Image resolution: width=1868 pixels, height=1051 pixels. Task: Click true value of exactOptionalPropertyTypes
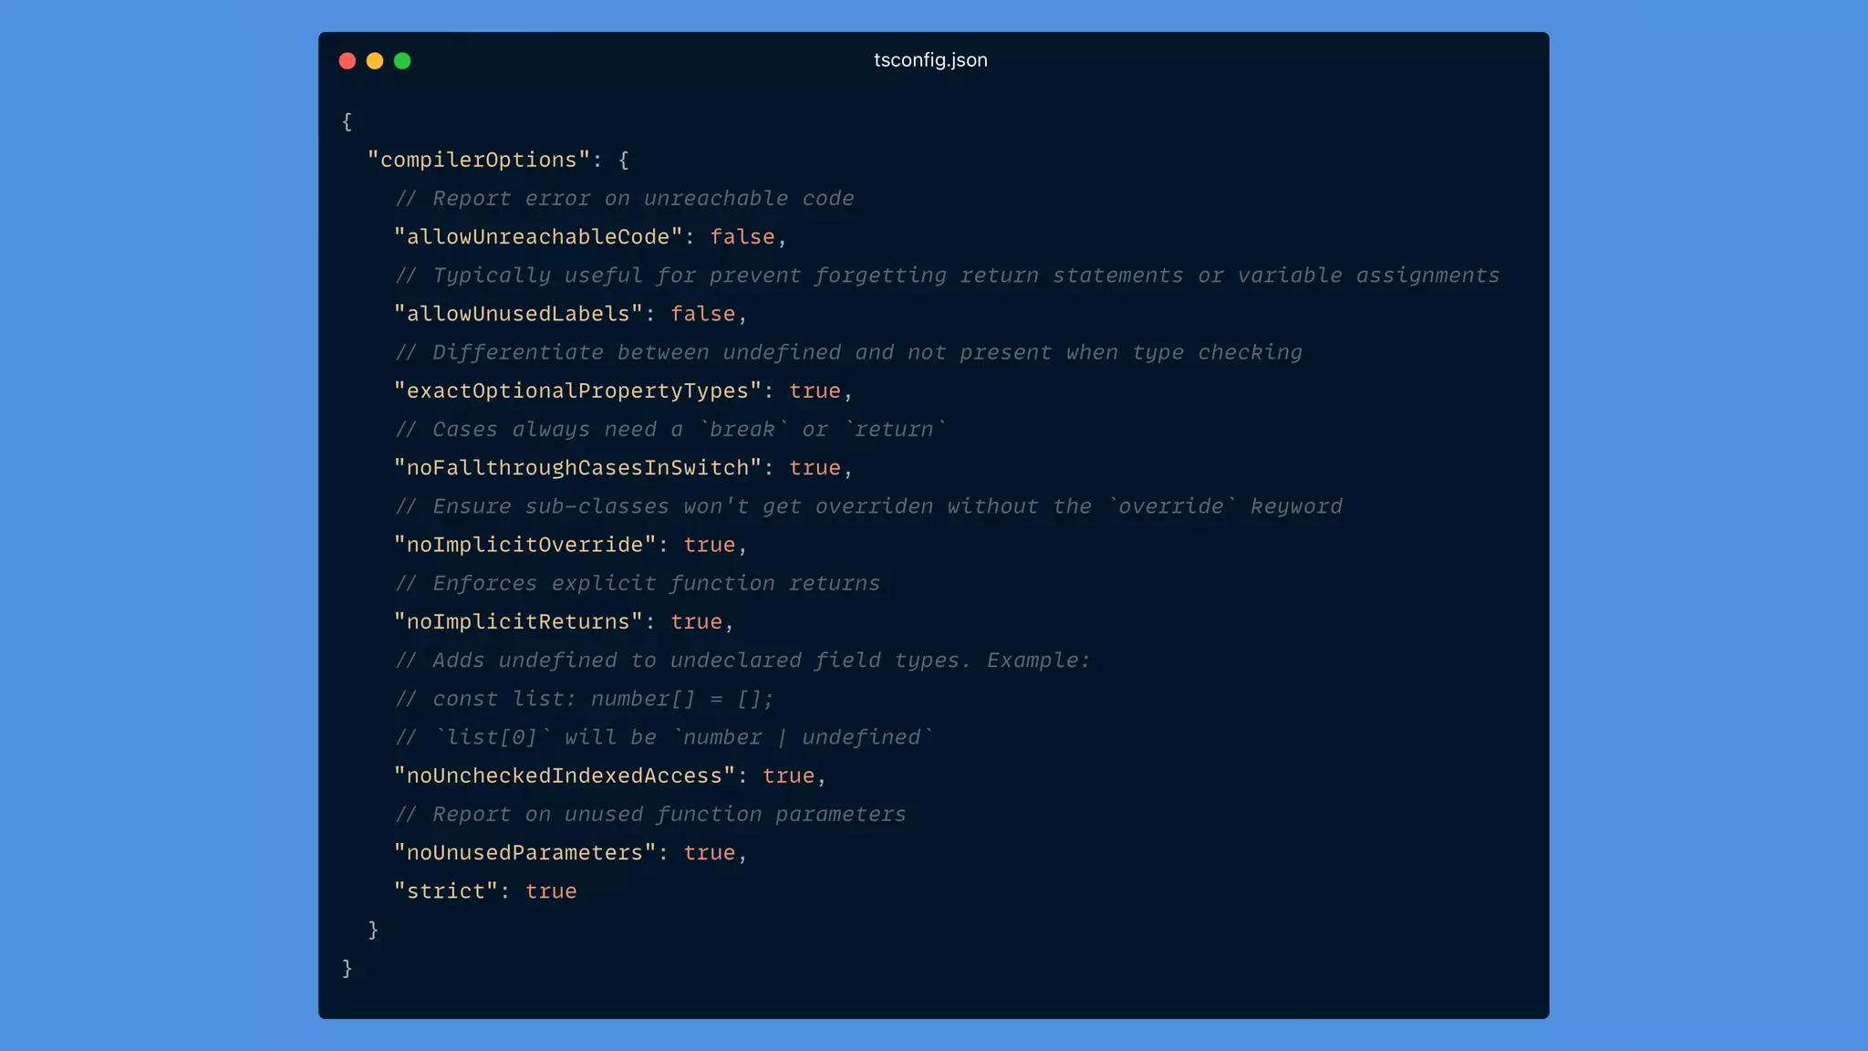tap(815, 390)
